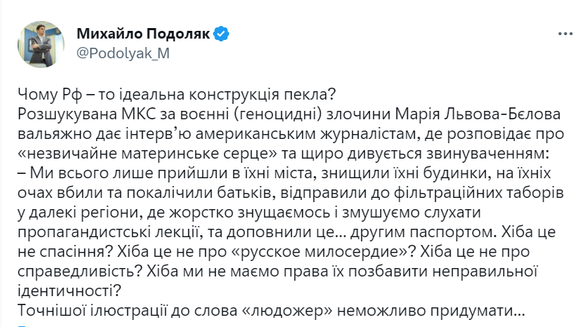Image resolution: width=587 pixels, height=327 pixels.
Task: Click the word 'МКС' in the tweet
Action: point(138,114)
